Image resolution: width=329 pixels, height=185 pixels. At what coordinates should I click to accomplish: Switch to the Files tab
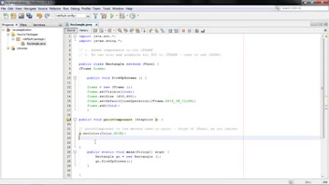click(x=23, y=25)
